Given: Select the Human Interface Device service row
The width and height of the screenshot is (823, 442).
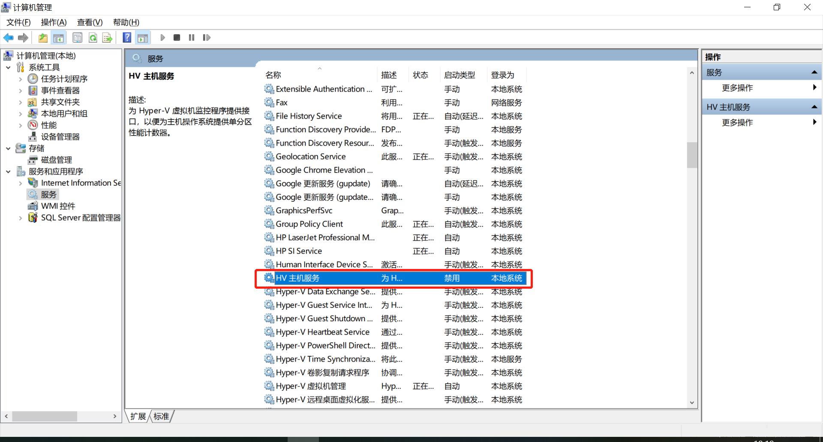Looking at the screenshot, I should click(x=395, y=264).
